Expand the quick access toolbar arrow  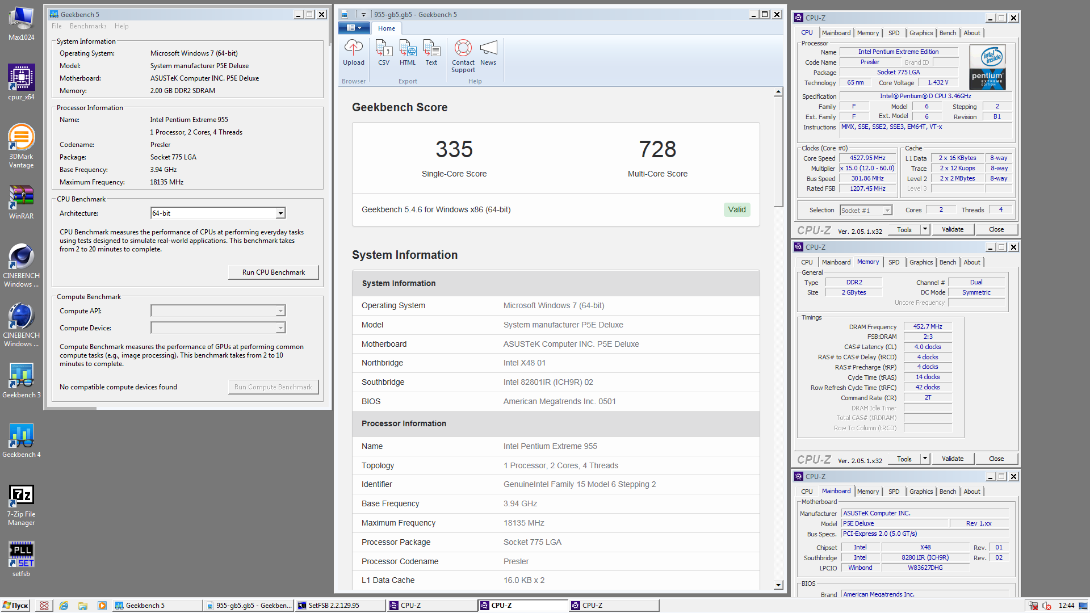(363, 15)
